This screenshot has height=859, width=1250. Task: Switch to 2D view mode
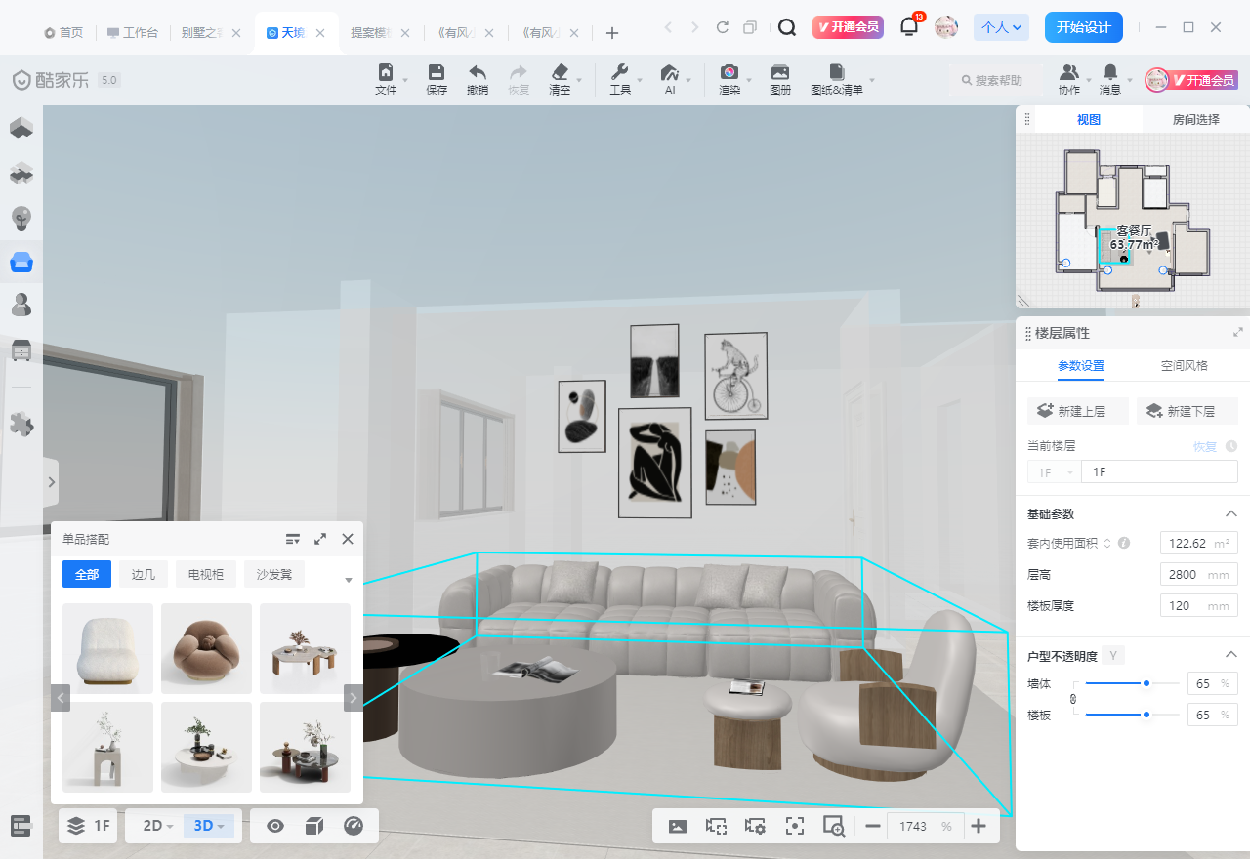[152, 826]
